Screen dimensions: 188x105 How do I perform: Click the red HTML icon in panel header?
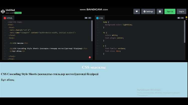point(5,18)
